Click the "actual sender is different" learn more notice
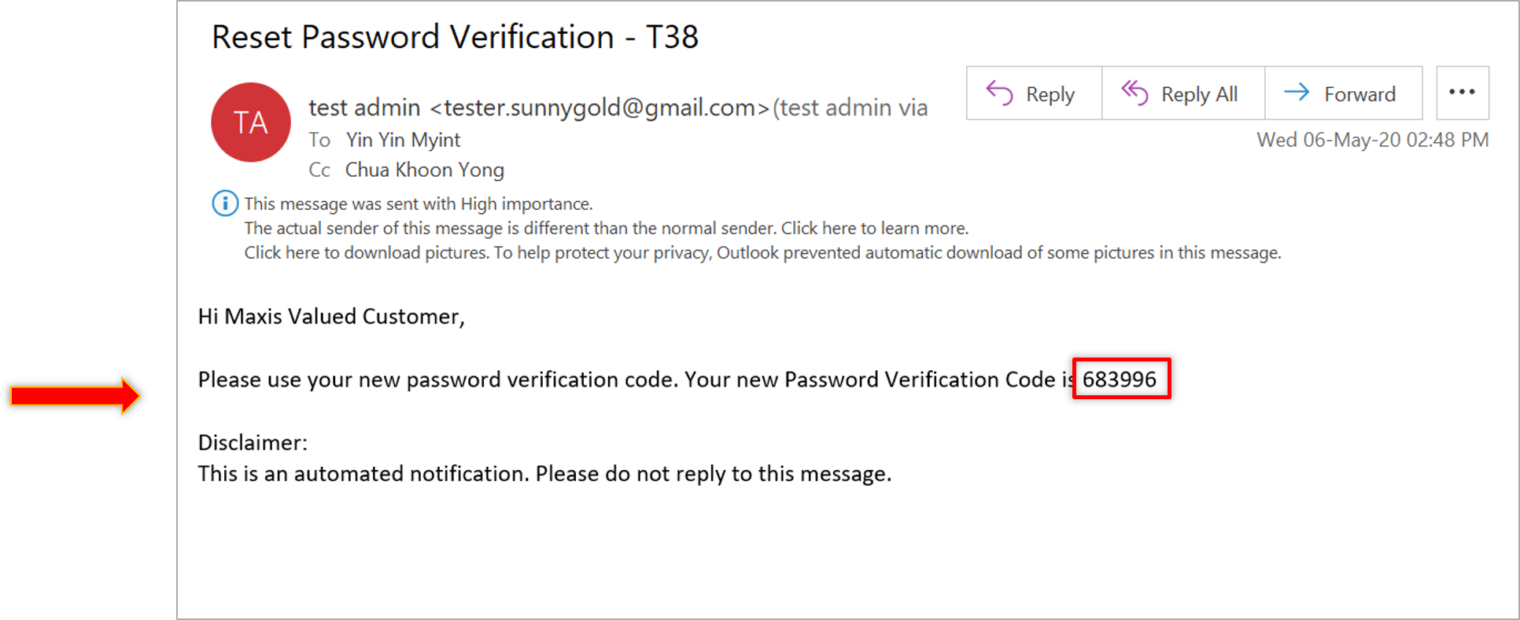 click(x=606, y=229)
